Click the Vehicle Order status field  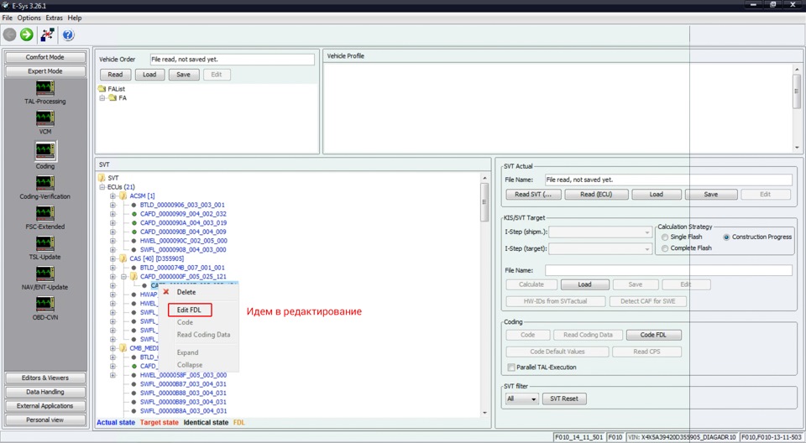(233, 60)
